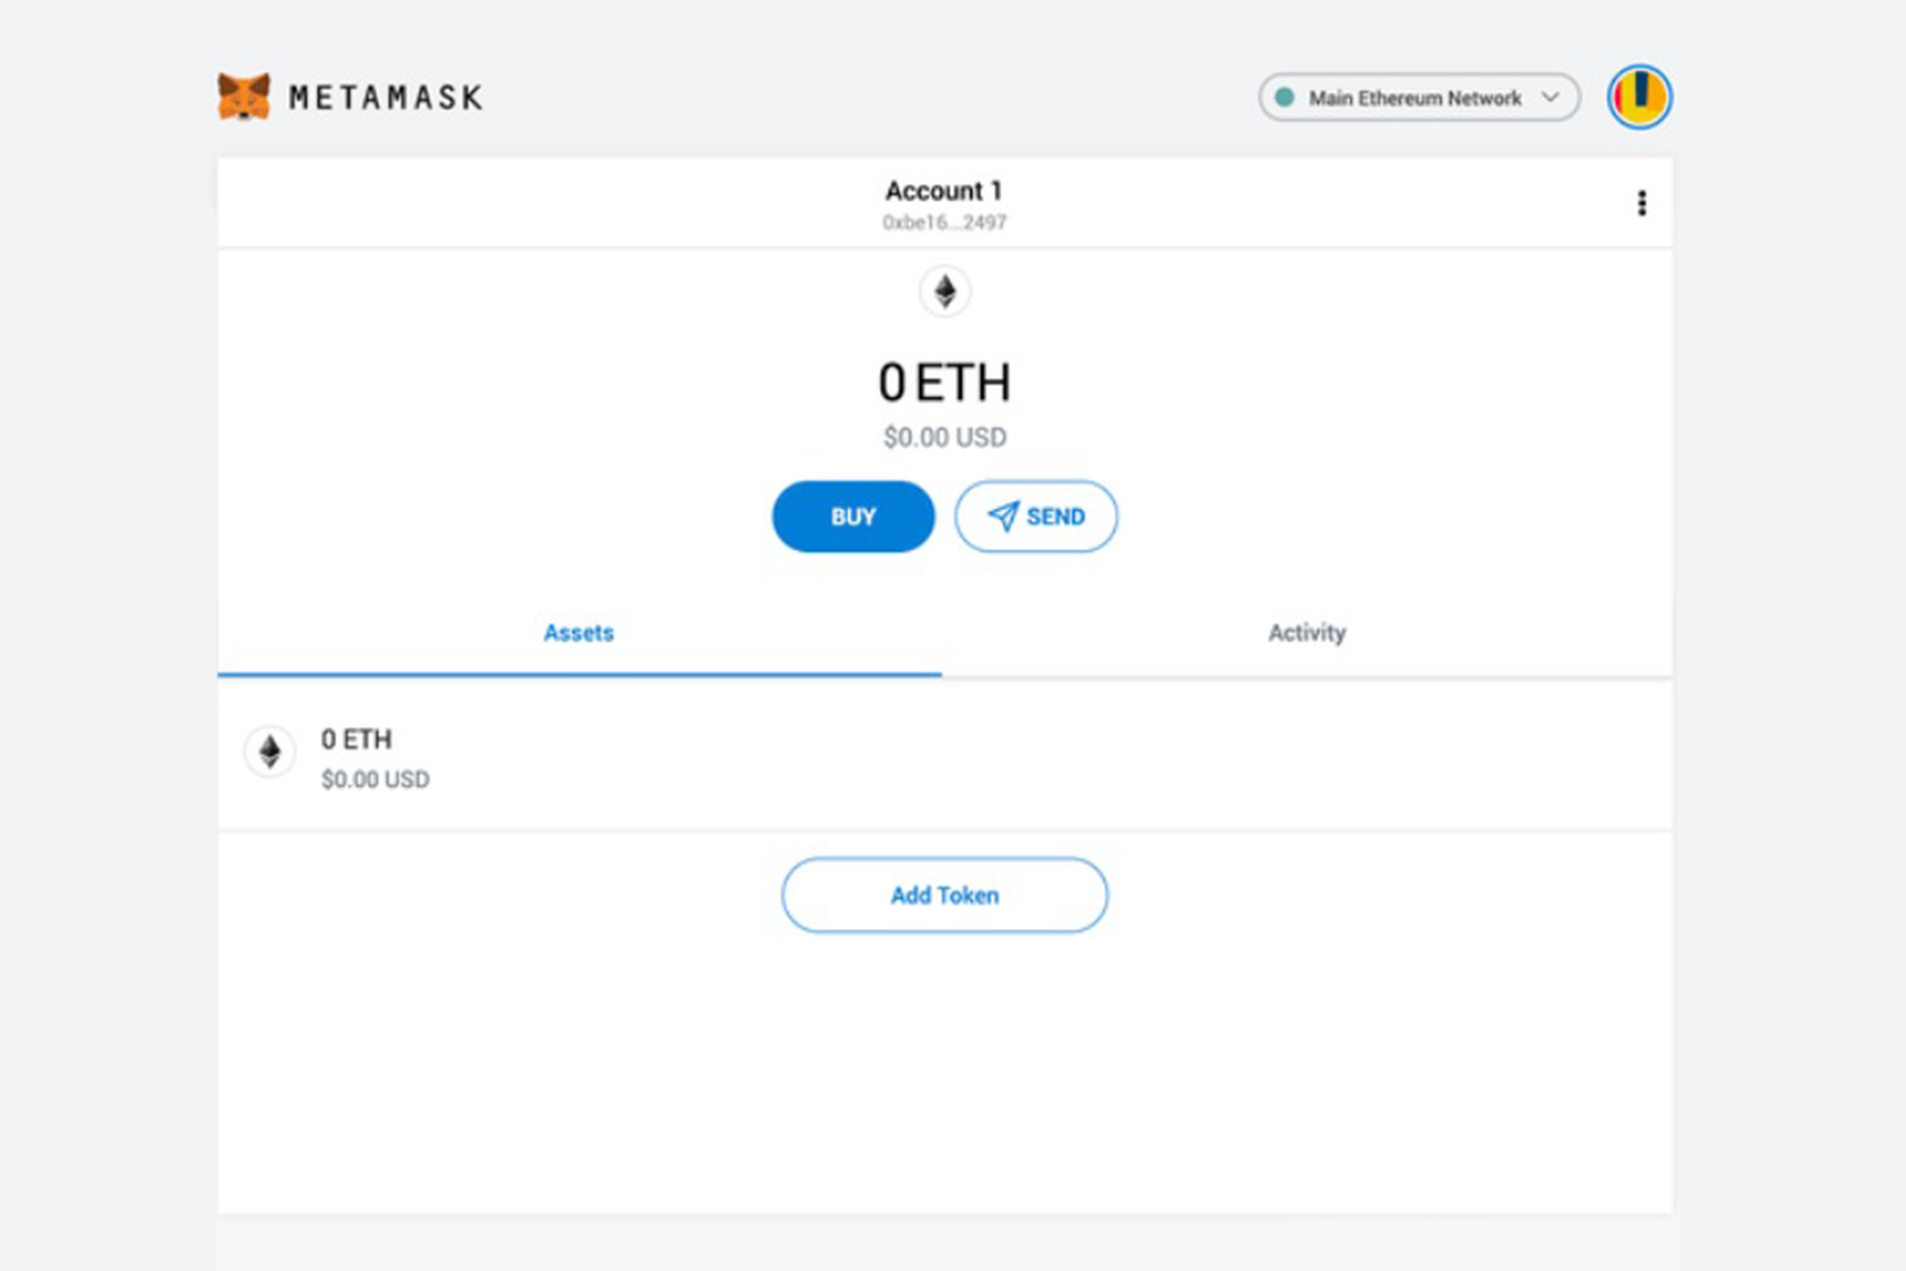Click the Add Token button
Image resolution: width=1906 pixels, height=1271 pixels.
pyautogui.click(x=945, y=896)
